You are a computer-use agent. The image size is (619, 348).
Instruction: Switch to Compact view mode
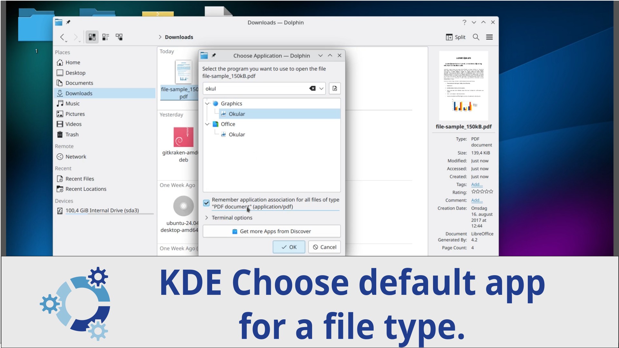(x=106, y=37)
